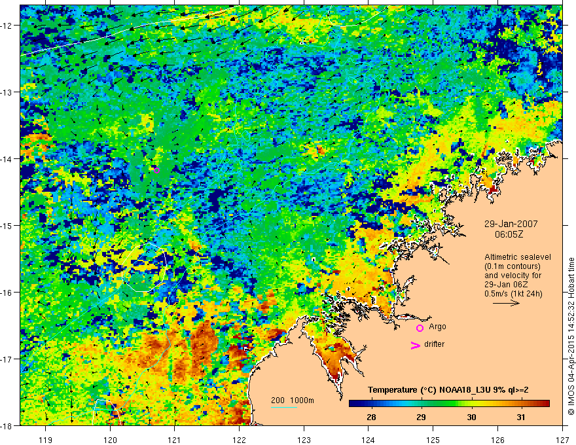Click the longitude axis label '125'
Screen dimensions: 576x445
click(x=433, y=440)
